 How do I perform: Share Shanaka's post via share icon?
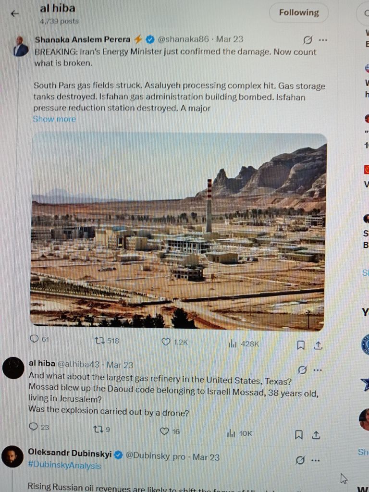(x=318, y=345)
